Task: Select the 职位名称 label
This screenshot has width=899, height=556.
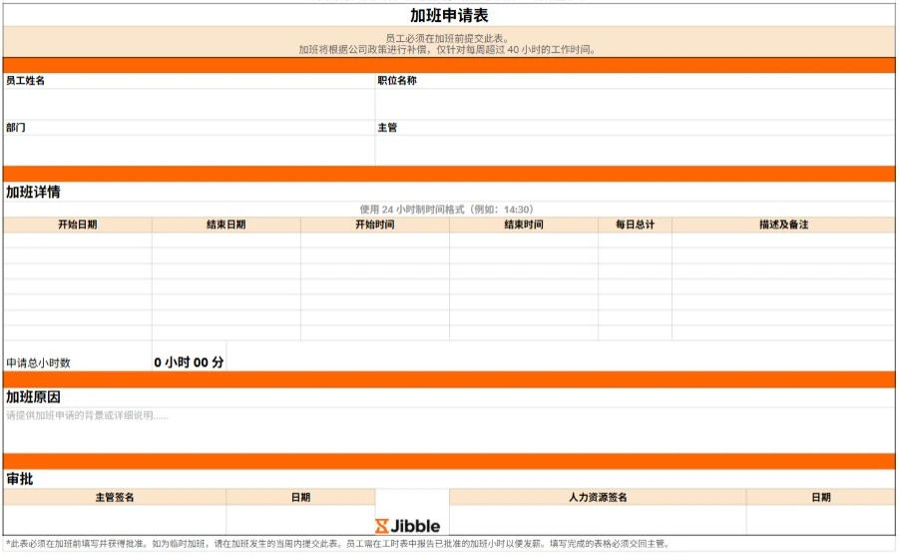Action: [x=397, y=80]
